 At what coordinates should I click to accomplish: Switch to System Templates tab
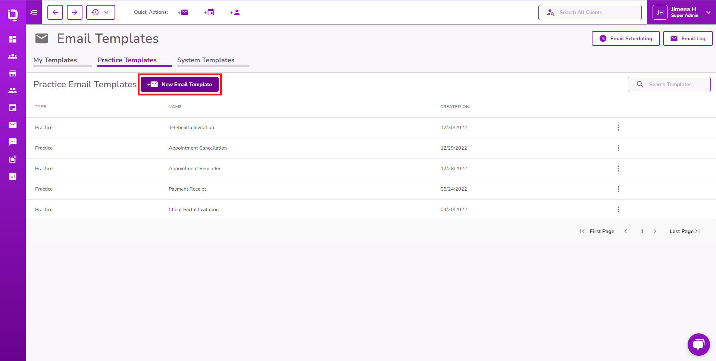pyautogui.click(x=206, y=60)
